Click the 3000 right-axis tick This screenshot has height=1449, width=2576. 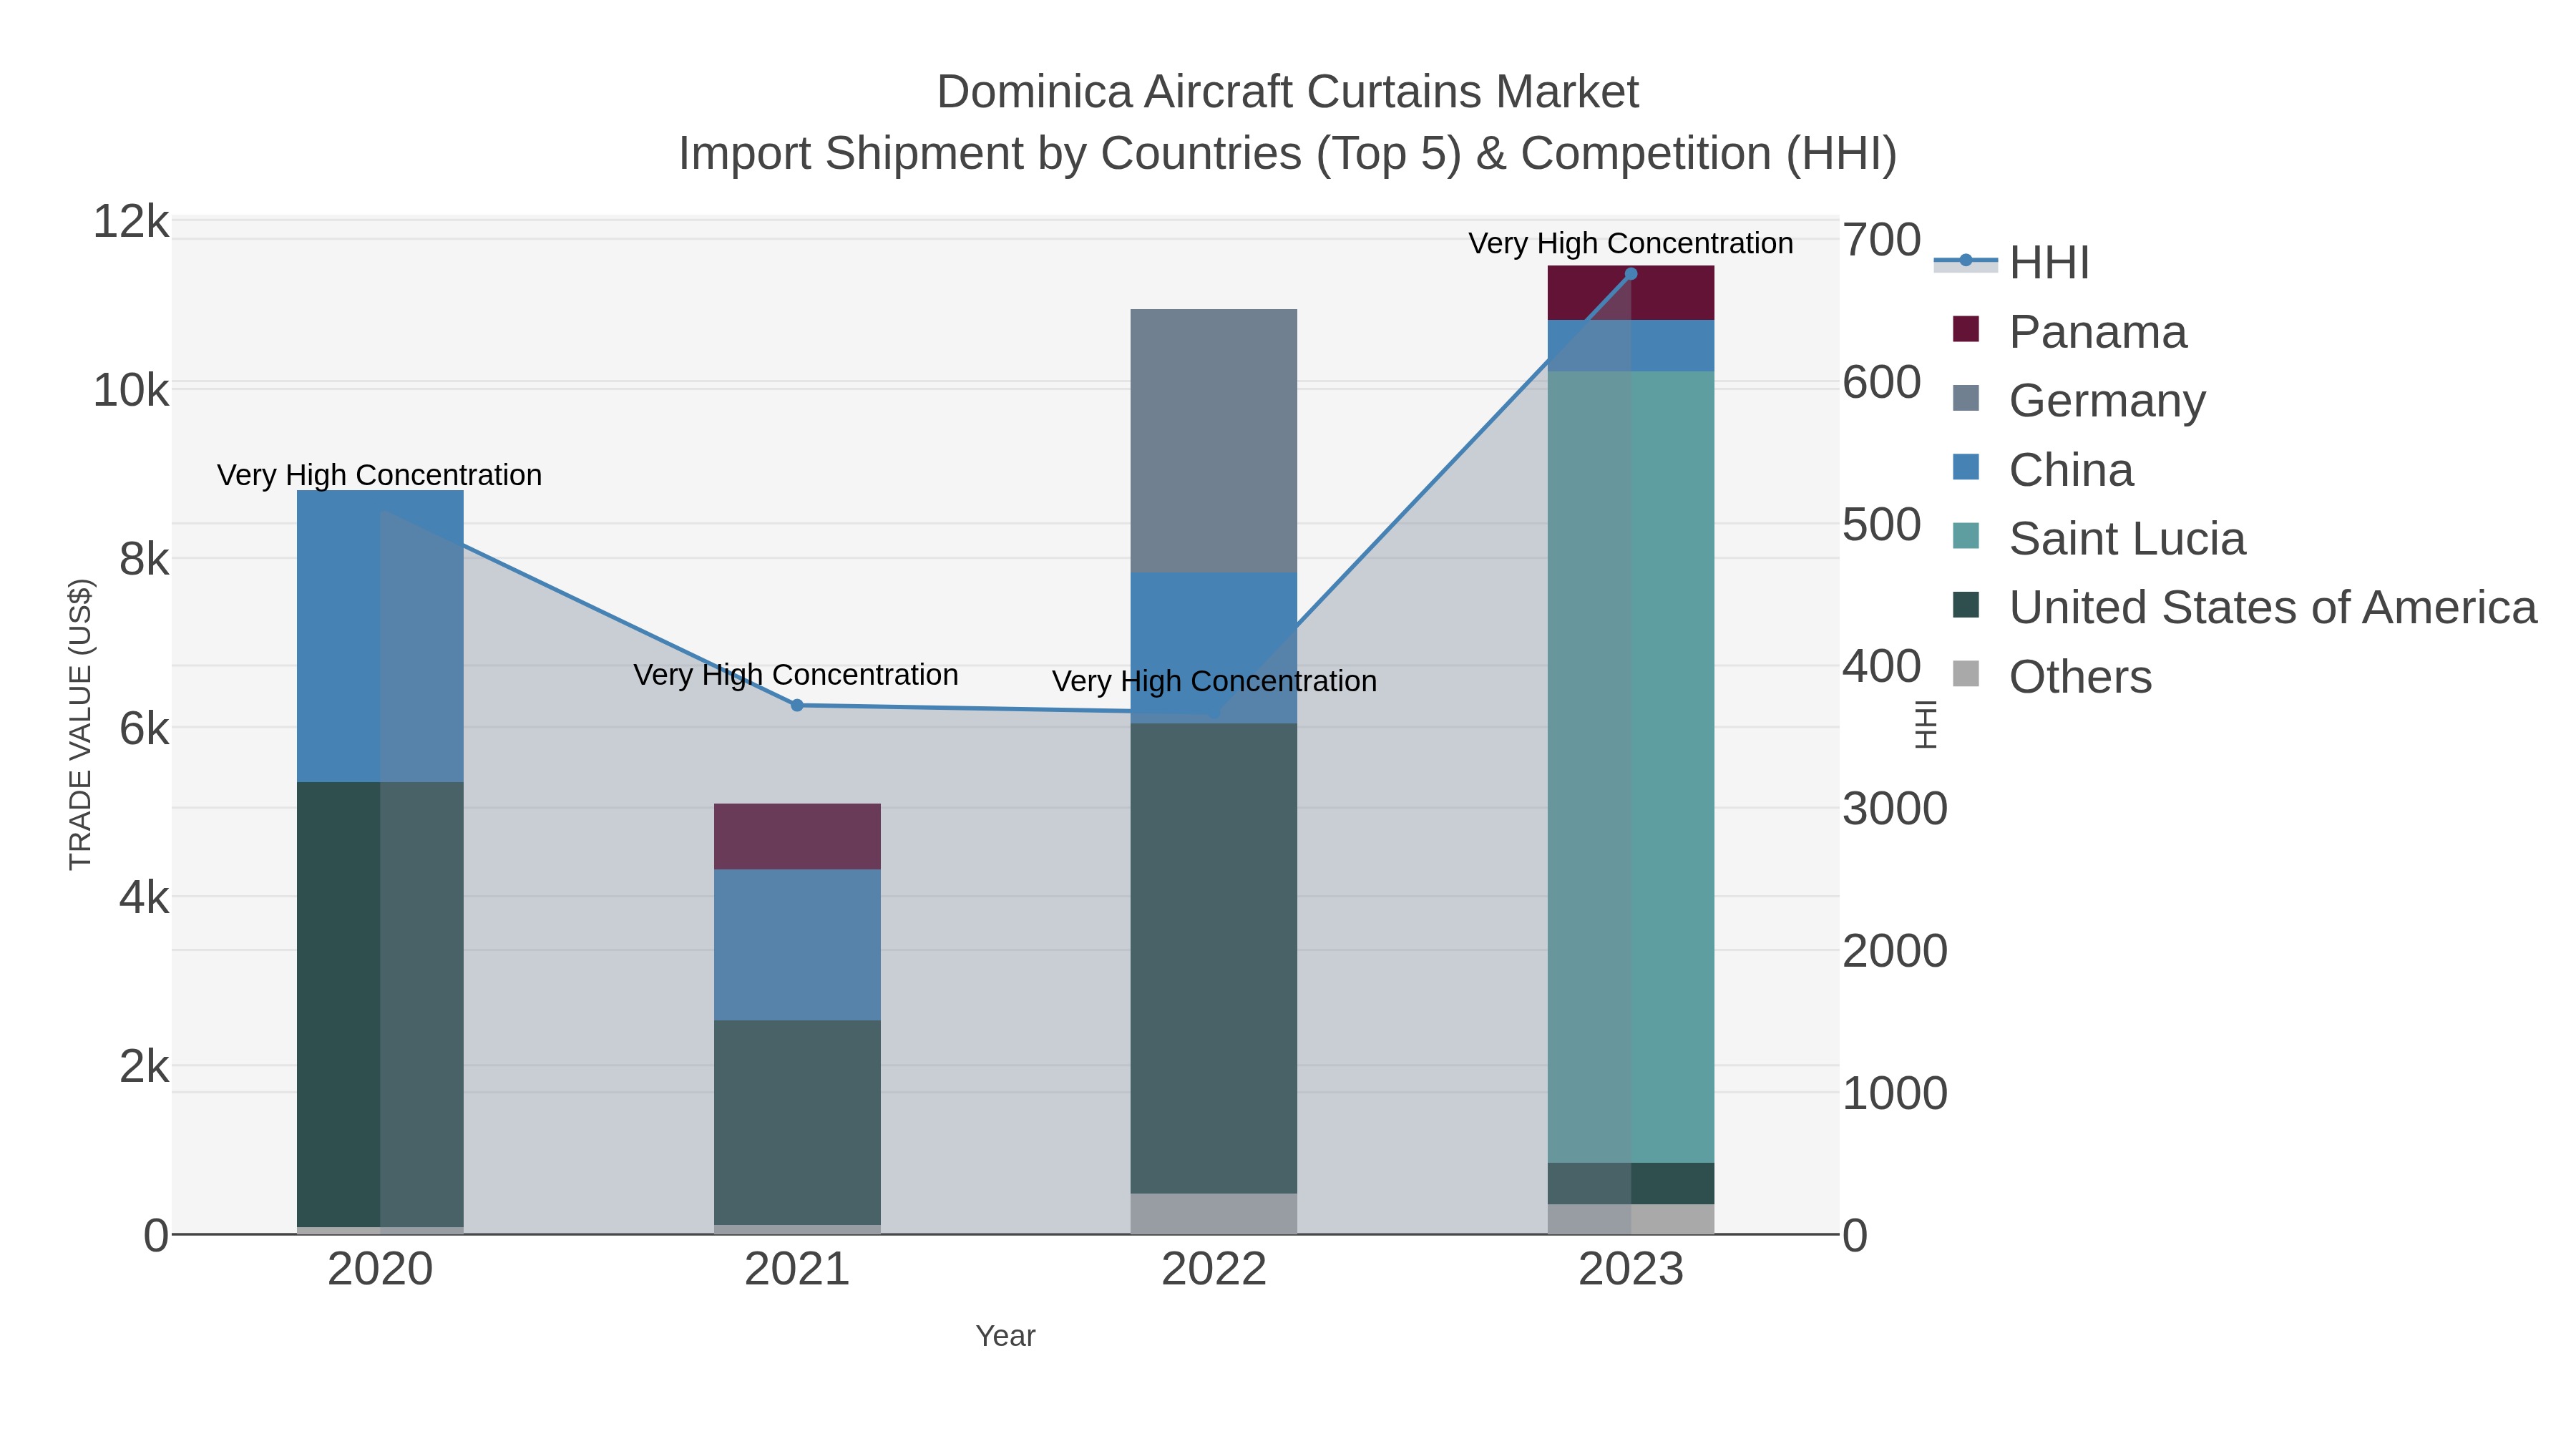[x=1895, y=808]
